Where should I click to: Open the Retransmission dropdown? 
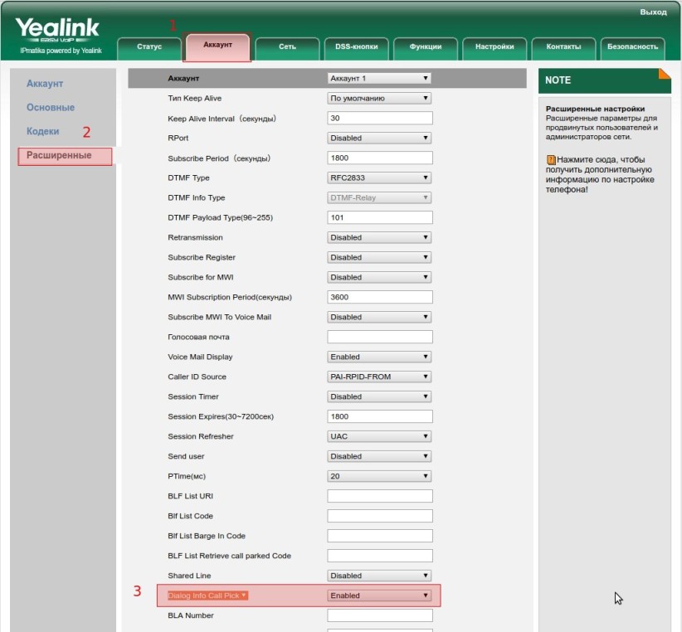click(x=379, y=237)
